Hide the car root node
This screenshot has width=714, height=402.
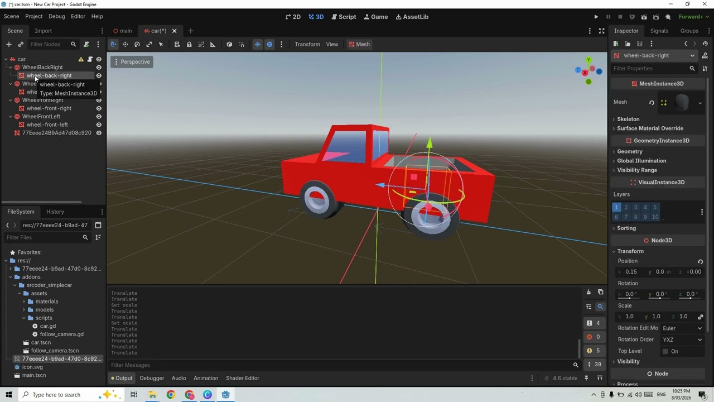[99, 59]
